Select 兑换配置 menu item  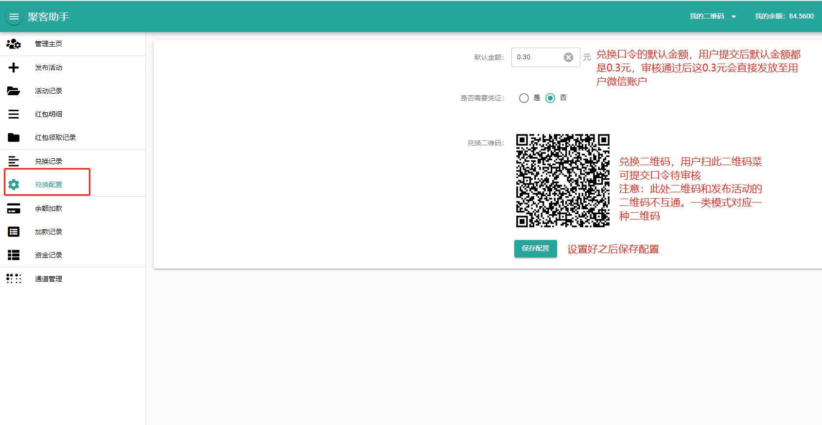point(73,185)
